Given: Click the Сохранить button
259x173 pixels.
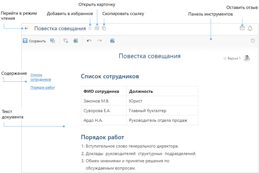Looking at the screenshot, I should coord(34,41).
